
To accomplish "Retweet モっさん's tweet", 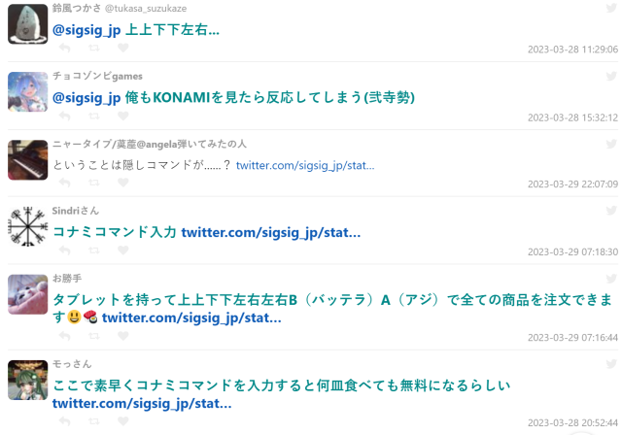I will coord(93,421).
